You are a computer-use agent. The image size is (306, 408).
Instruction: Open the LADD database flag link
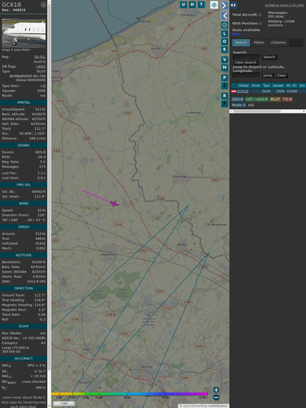(x=40, y=66)
